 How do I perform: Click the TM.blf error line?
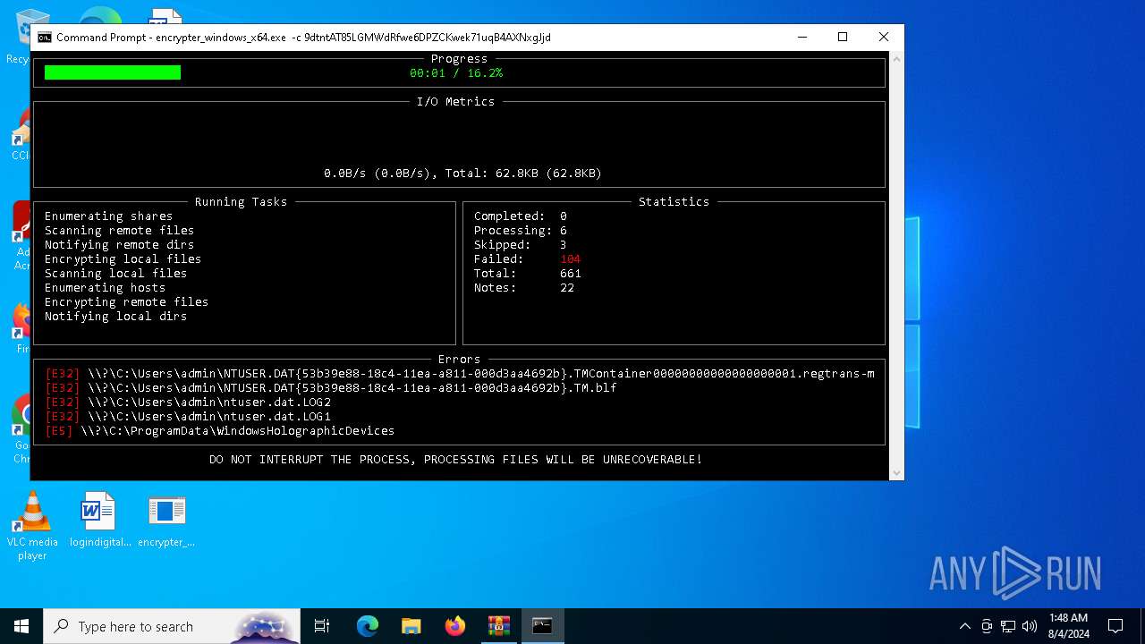(331, 387)
